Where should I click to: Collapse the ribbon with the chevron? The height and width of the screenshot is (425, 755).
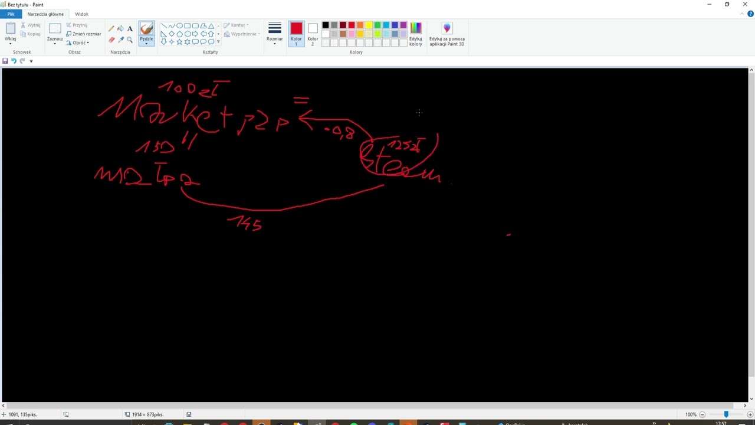(741, 14)
